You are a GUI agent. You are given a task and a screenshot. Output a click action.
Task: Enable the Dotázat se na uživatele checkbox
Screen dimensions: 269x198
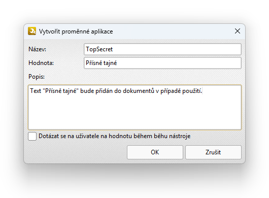(32, 136)
